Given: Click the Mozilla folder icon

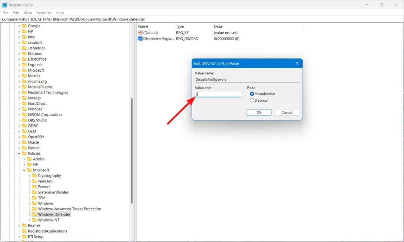Looking at the screenshot, I should click(x=24, y=76).
